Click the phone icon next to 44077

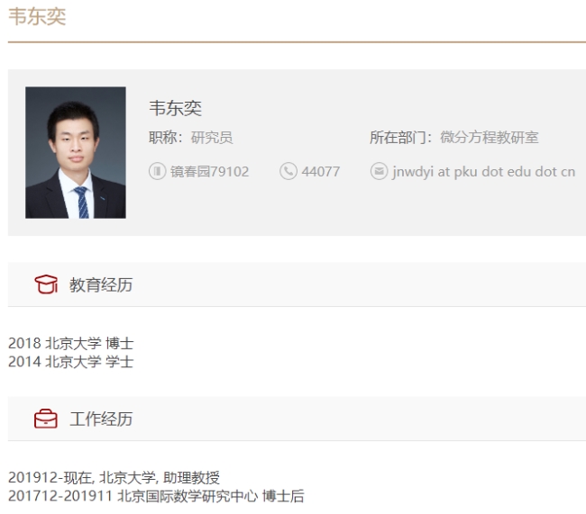click(x=288, y=171)
